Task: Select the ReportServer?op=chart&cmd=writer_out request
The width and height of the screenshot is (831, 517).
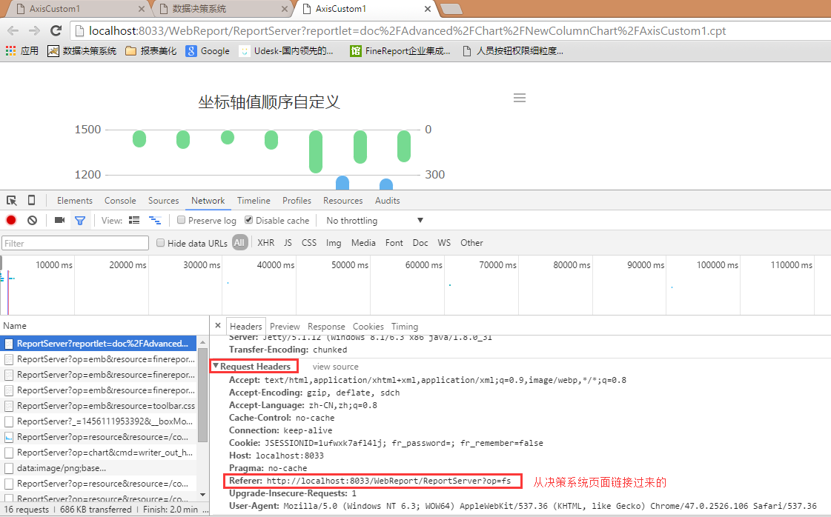Action: click(x=99, y=452)
